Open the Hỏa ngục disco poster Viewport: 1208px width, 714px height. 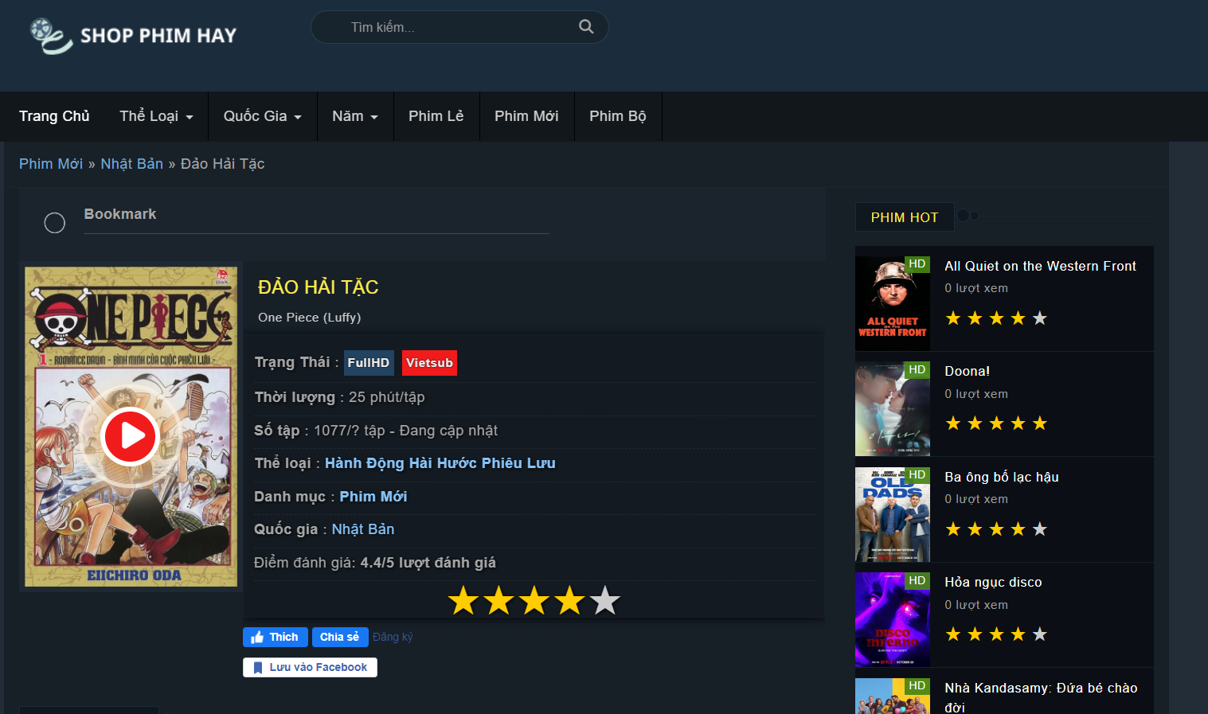tap(893, 620)
